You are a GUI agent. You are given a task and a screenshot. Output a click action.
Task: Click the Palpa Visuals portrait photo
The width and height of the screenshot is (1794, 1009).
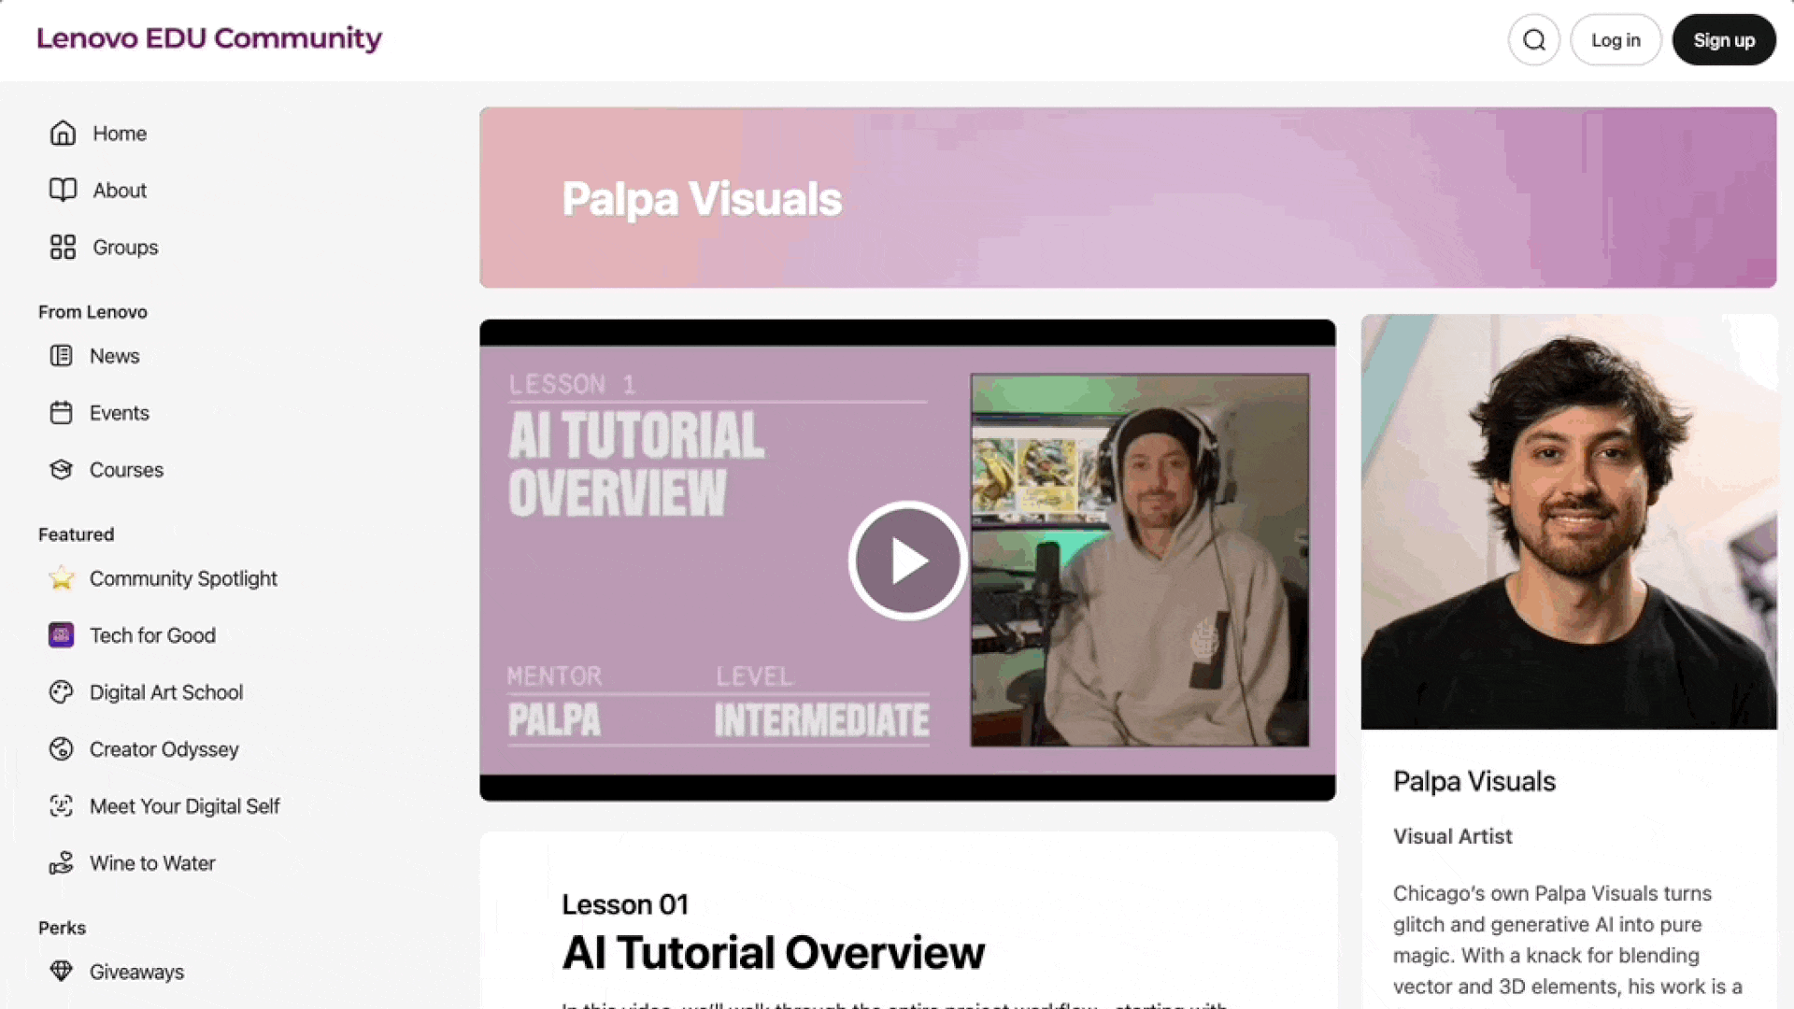click(x=1569, y=521)
